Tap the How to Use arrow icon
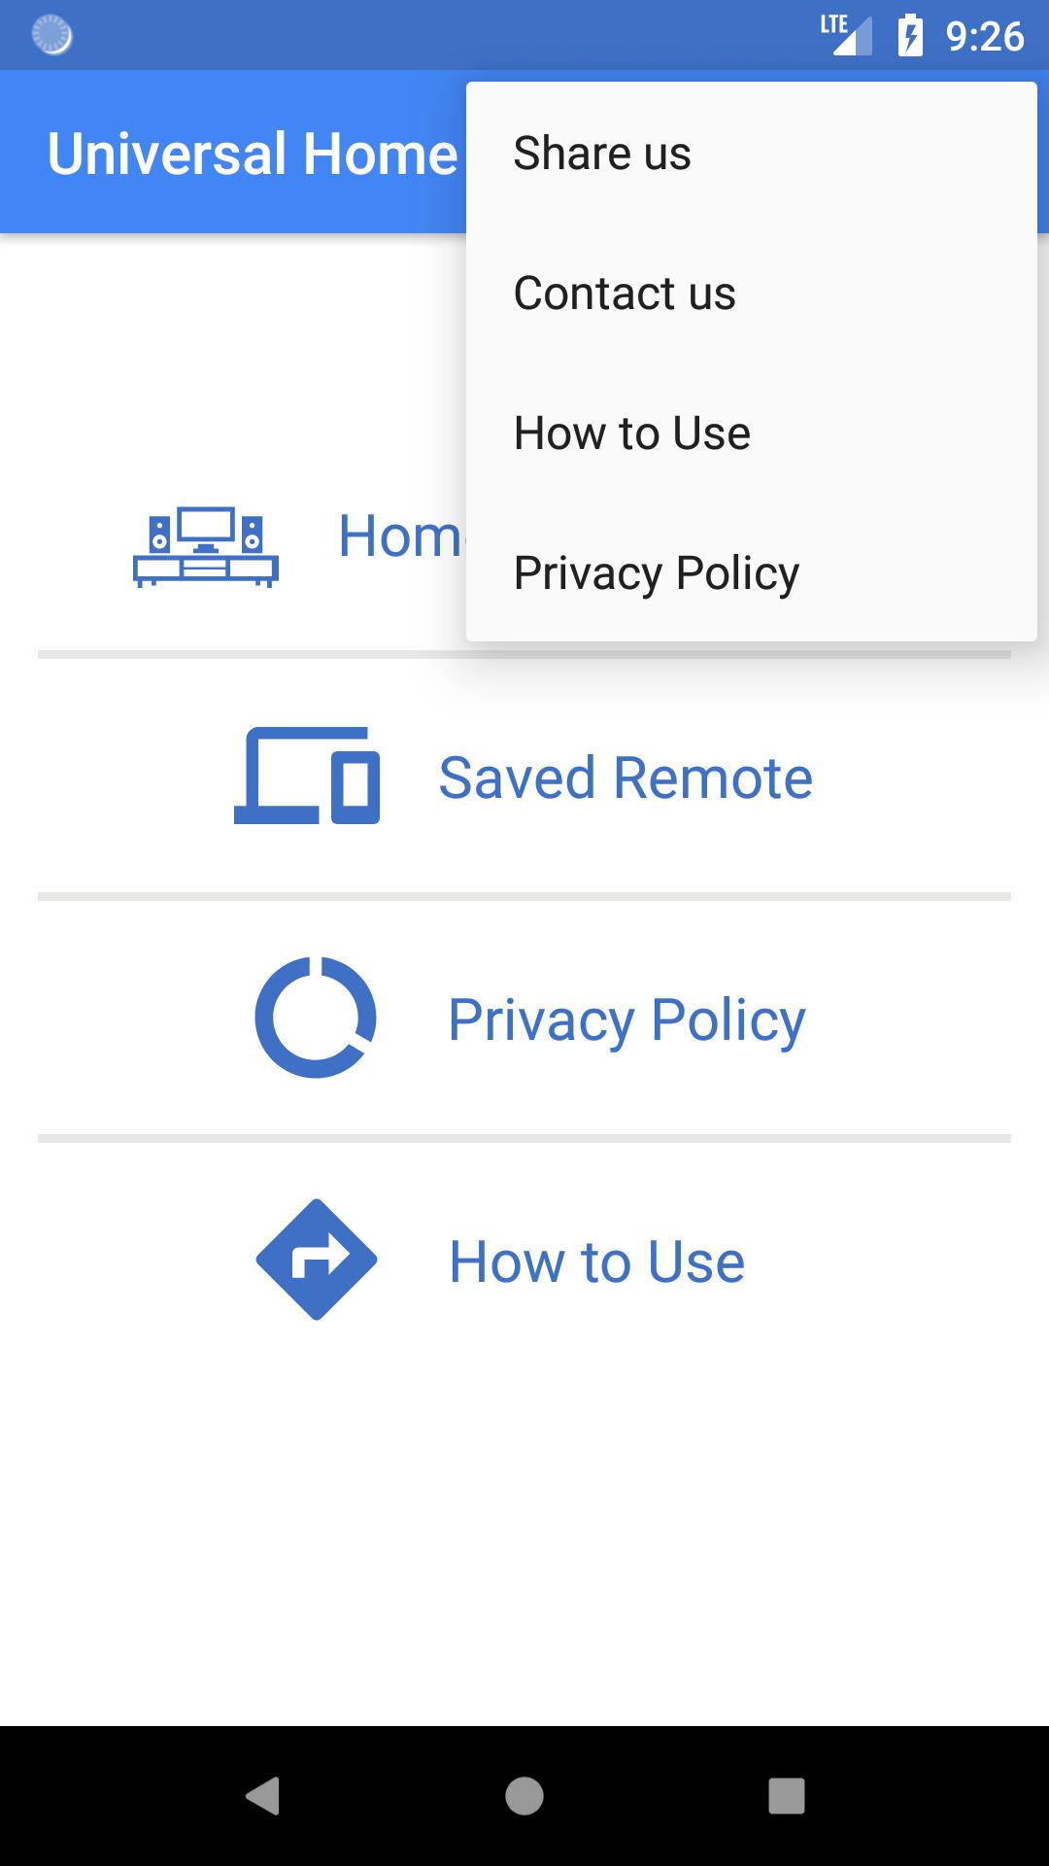The image size is (1049, 1866). (316, 1260)
